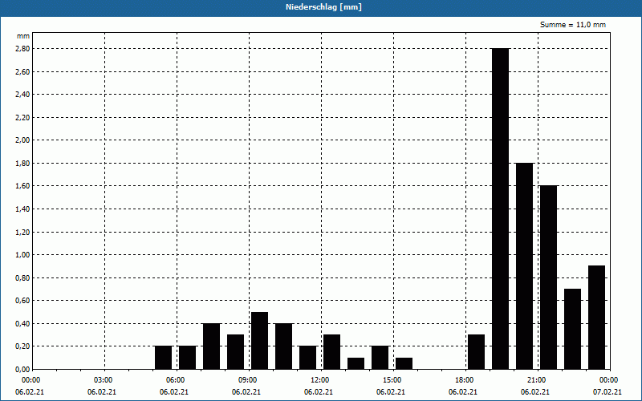Click the bar reaching 1,60 mm
The width and height of the screenshot is (642, 401).
click(x=549, y=277)
